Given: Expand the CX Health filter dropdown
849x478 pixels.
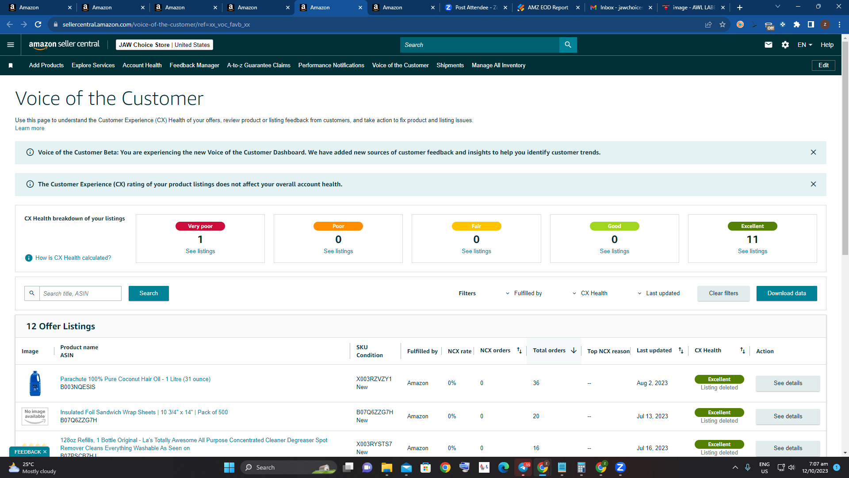Looking at the screenshot, I should [x=590, y=293].
